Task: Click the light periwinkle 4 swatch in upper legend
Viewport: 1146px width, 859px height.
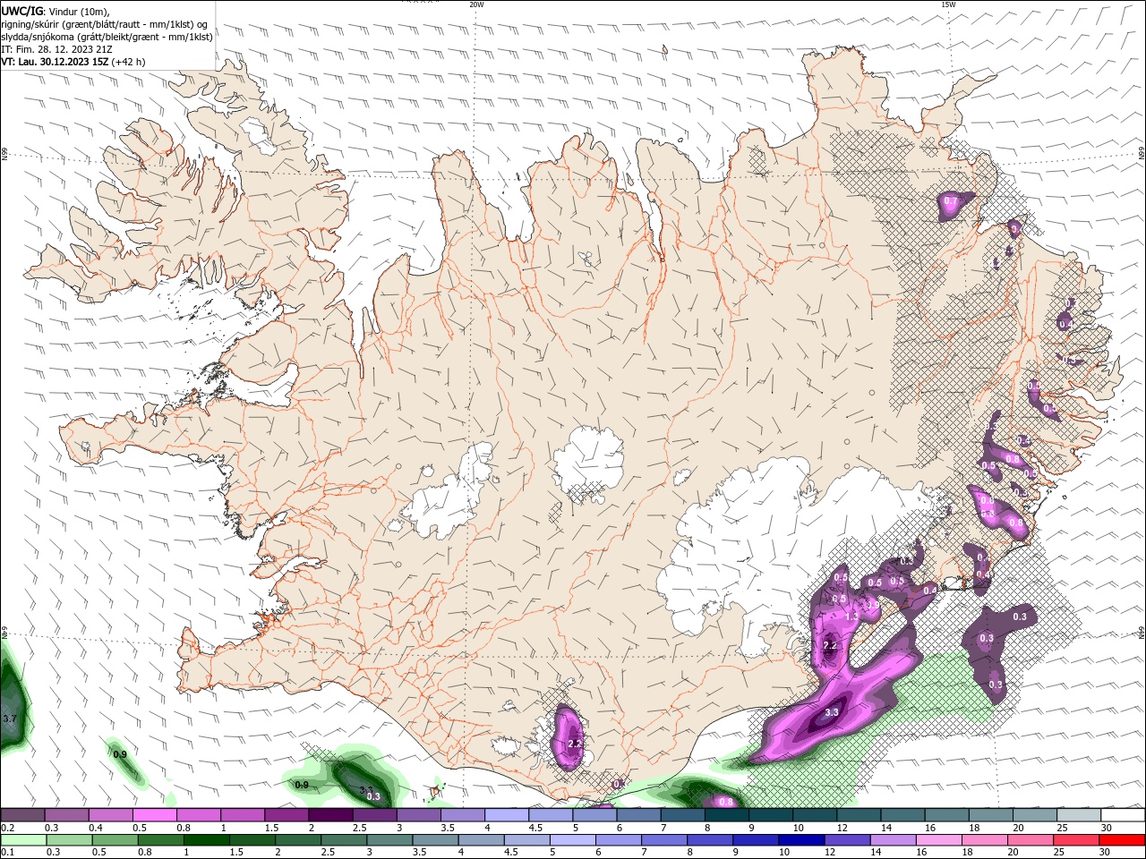Action: click(507, 815)
